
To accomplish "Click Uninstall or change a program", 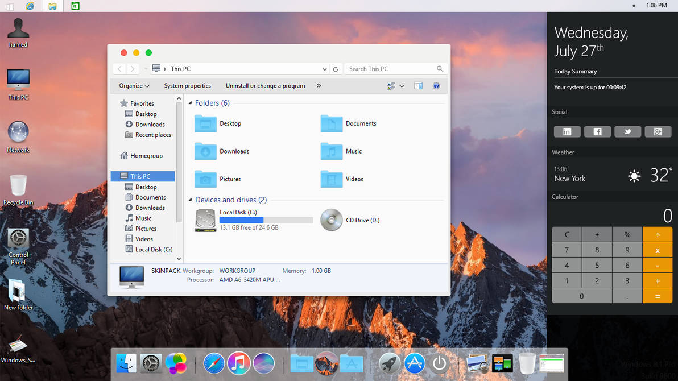I will click(265, 85).
